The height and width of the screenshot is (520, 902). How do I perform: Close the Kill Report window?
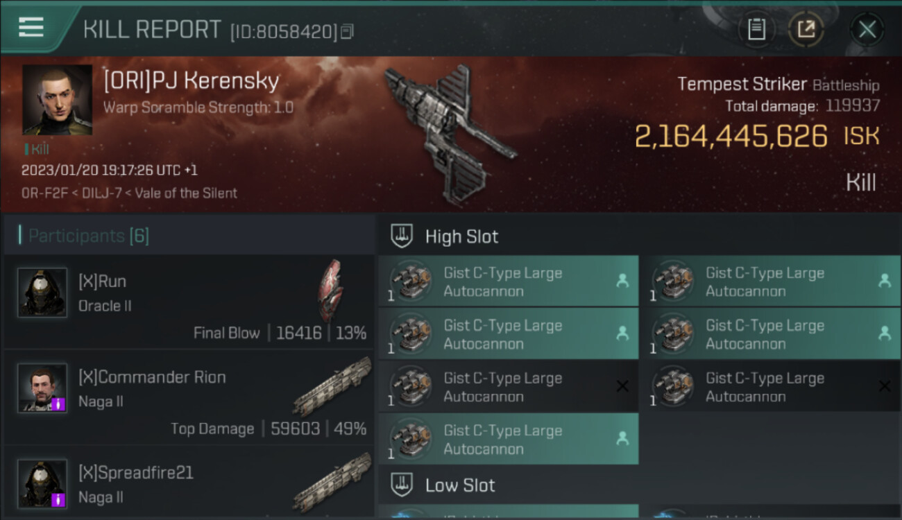coord(867,29)
